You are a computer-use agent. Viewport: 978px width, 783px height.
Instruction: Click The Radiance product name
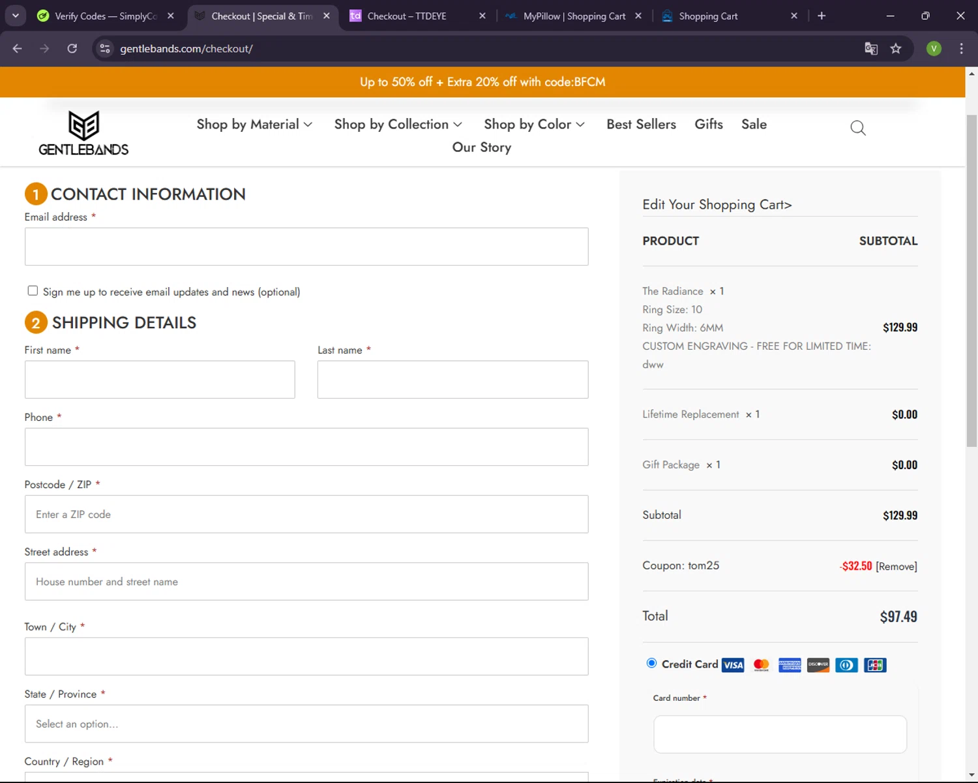pos(673,291)
